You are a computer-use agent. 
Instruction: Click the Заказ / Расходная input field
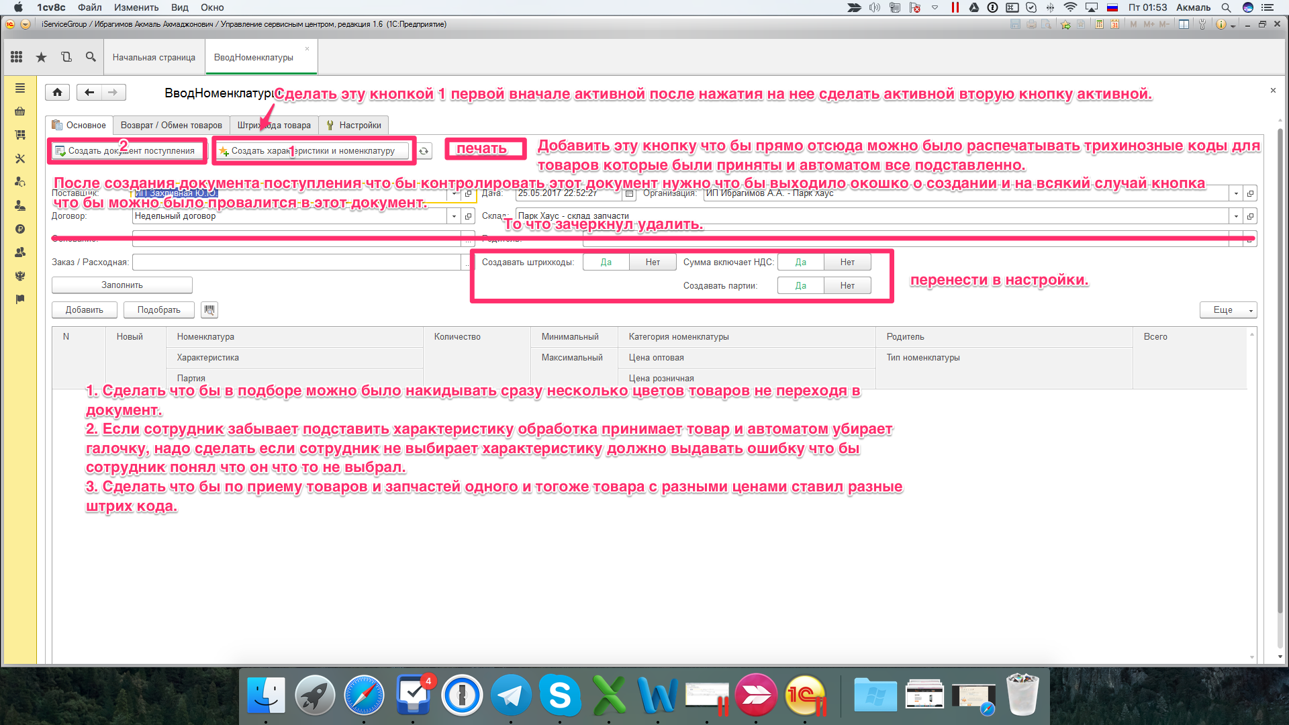[x=295, y=262]
